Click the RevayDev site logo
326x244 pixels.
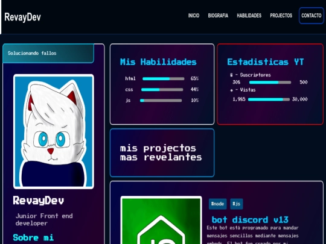click(22, 17)
